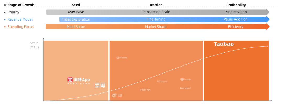Click the AliExpress logo
This screenshot has width=283, height=106.
click(x=162, y=81)
